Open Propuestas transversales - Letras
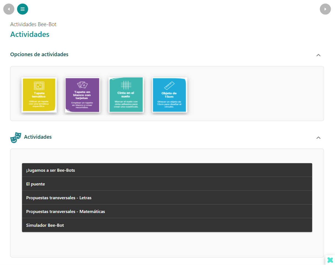Image resolution: width=335 pixels, height=265 pixels. (167, 198)
